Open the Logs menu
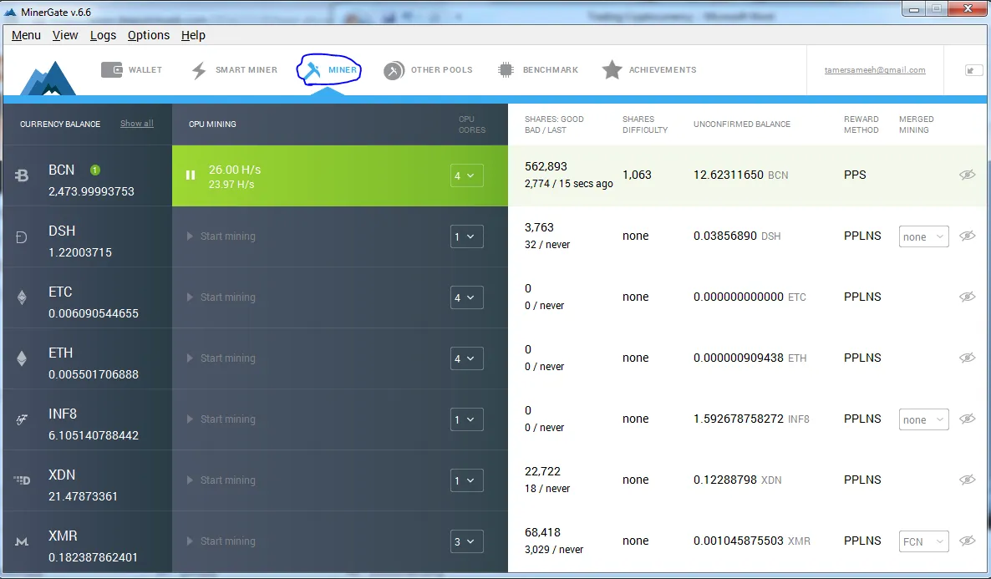Screen dimensions: 991x579 103,35
